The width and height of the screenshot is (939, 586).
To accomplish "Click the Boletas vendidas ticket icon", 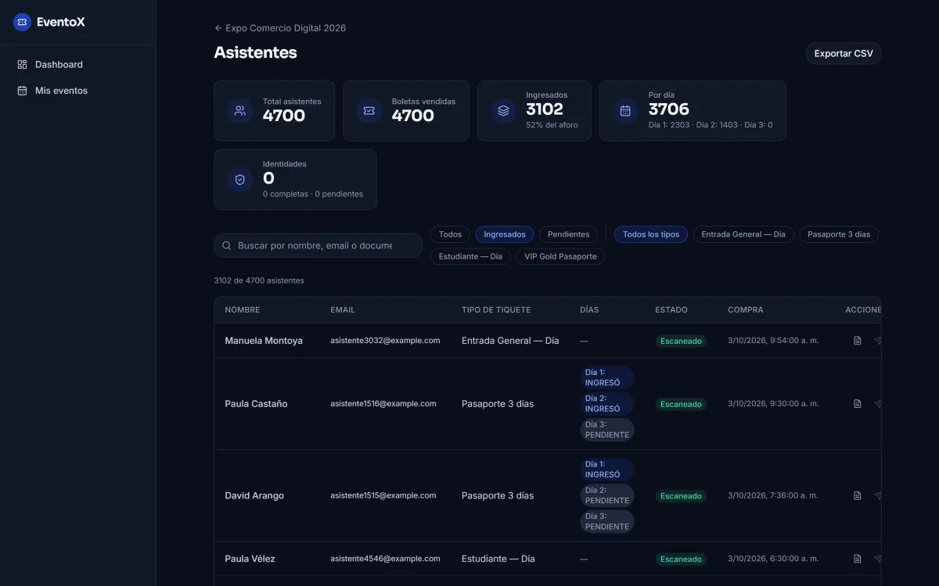I will pos(369,111).
